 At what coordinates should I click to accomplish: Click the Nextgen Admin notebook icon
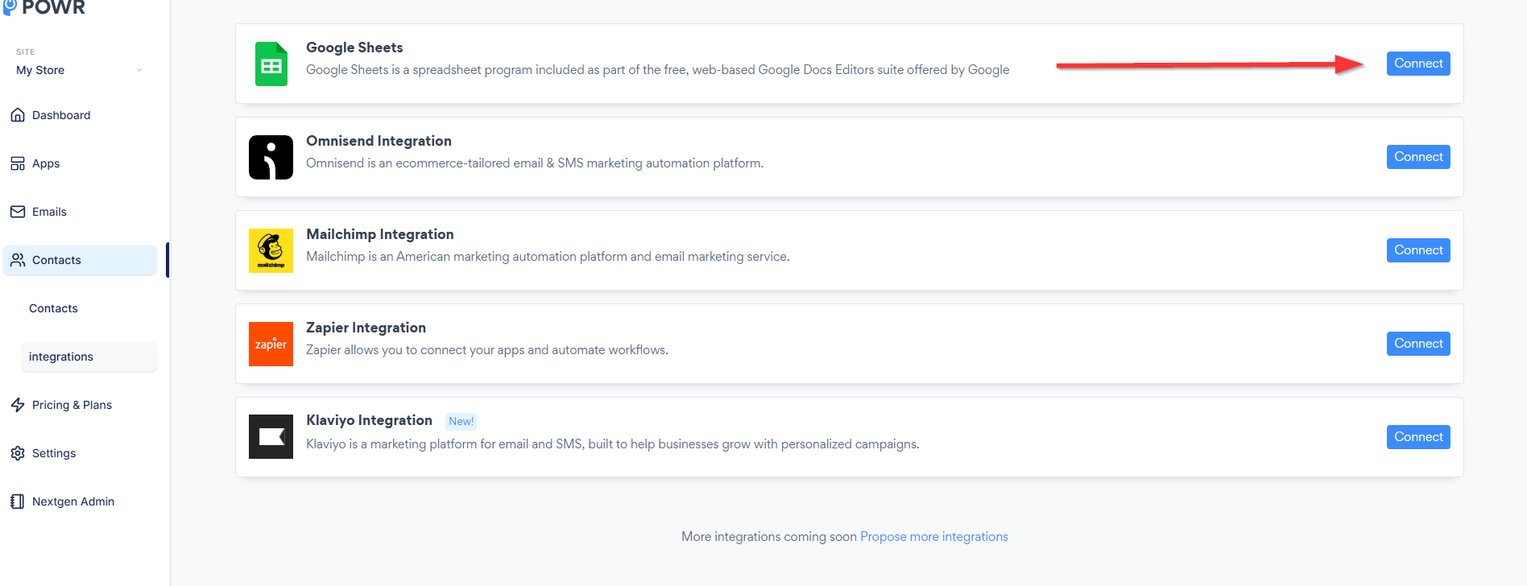pyautogui.click(x=18, y=501)
